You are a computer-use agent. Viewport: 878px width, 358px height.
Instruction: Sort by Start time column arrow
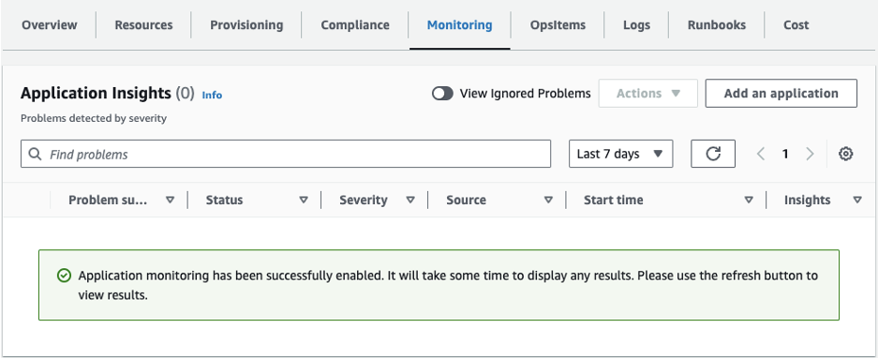748,200
